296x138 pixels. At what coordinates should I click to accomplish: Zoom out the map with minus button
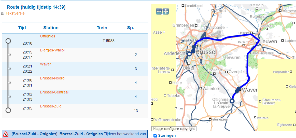click(x=159, y=11)
